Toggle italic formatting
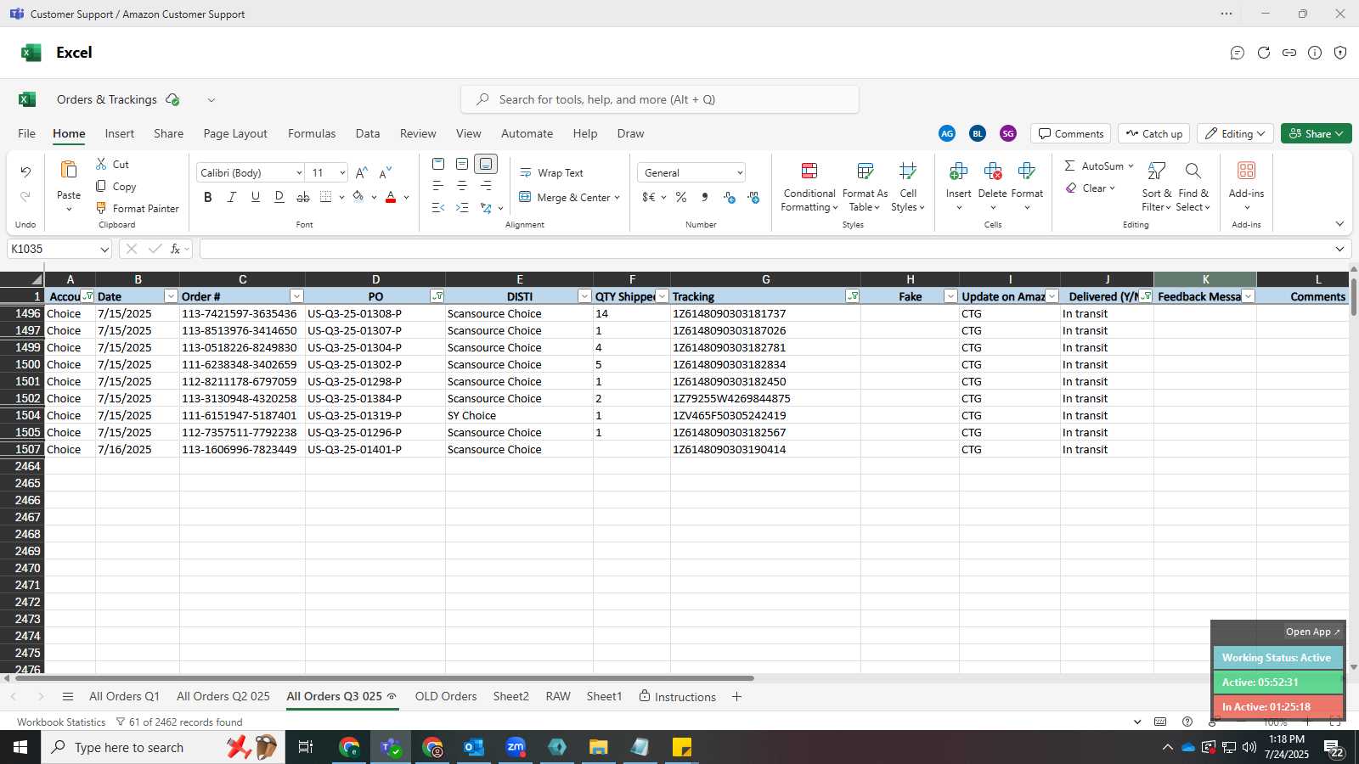 click(232, 197)
